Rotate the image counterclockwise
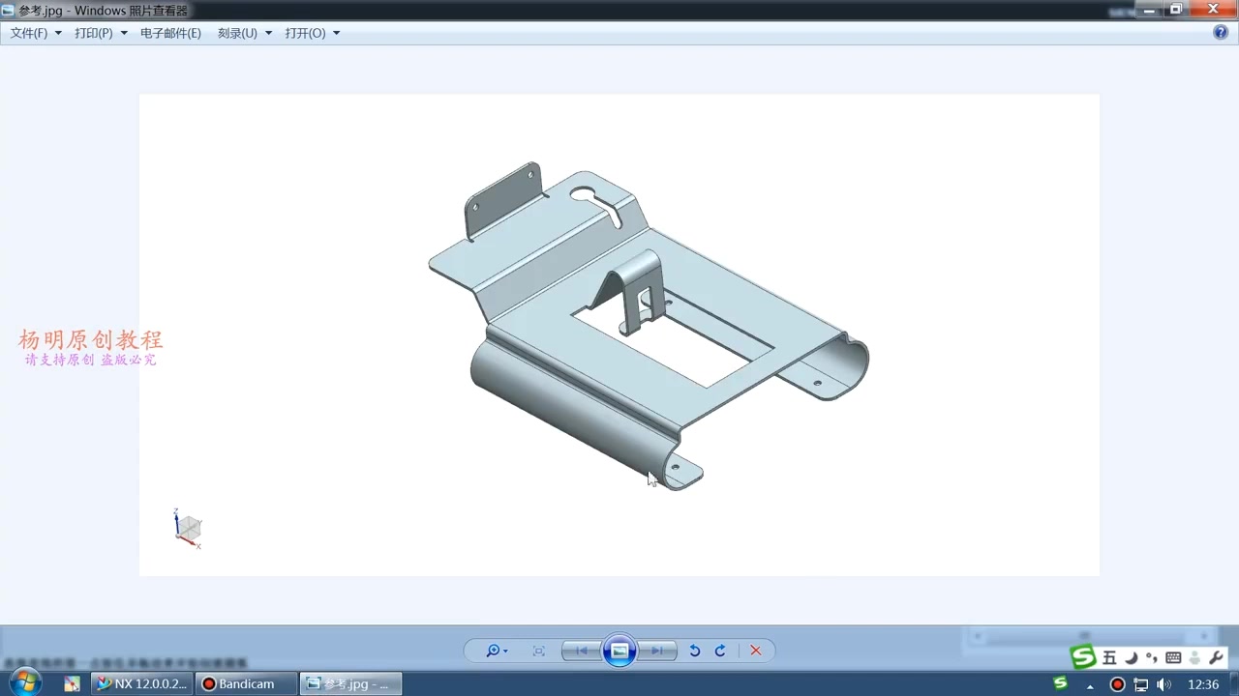This screenshot has width=1239, height=696. [694, 651]
